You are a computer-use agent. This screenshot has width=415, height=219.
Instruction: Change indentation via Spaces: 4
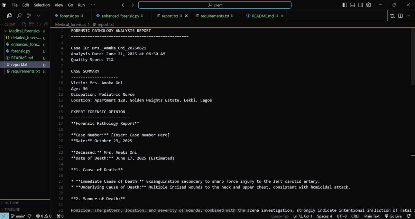point(324,216)
